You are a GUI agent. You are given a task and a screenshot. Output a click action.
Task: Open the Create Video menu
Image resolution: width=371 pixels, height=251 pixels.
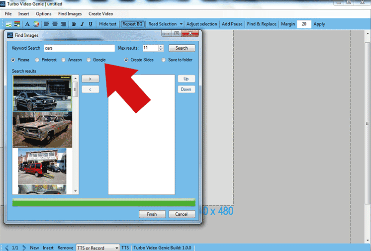[101, 14]
